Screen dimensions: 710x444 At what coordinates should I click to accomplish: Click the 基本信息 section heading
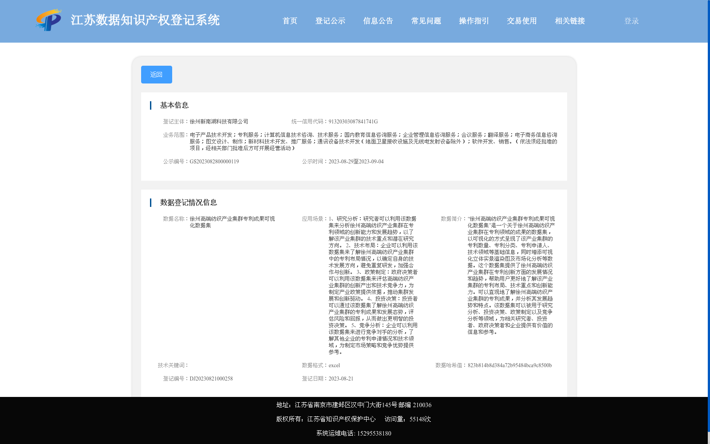tap(174, 105)
